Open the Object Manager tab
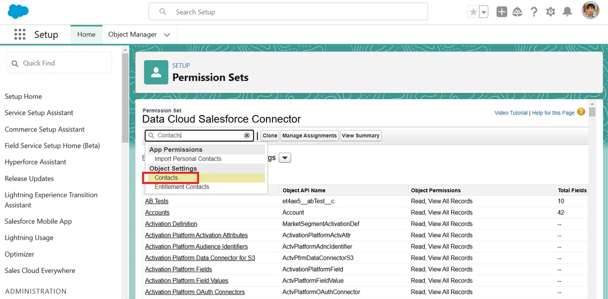 (132, 34)
